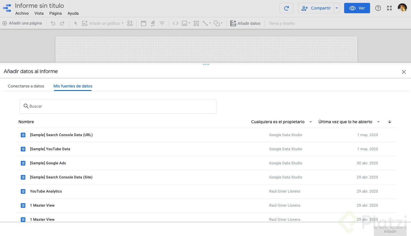Click the date range calendar icon
Screen dimensions: 411x236
click(143, 23)
